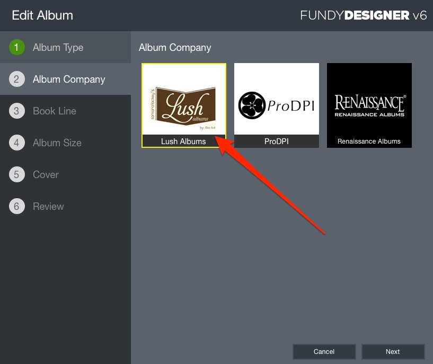Click the step 2 number circle

pos(17,79)
